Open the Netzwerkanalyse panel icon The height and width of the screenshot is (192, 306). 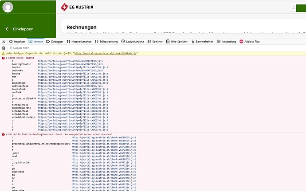[68, 42]
